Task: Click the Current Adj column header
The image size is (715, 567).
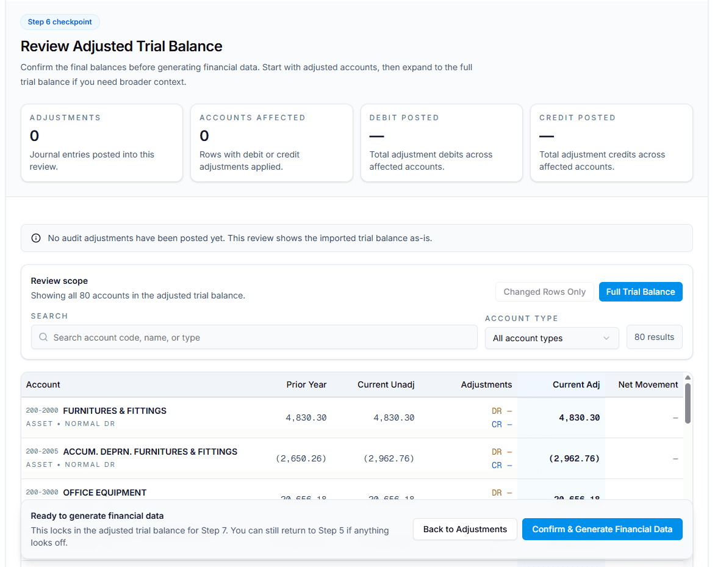Action: pyautogui.click(x=576, y=385)
